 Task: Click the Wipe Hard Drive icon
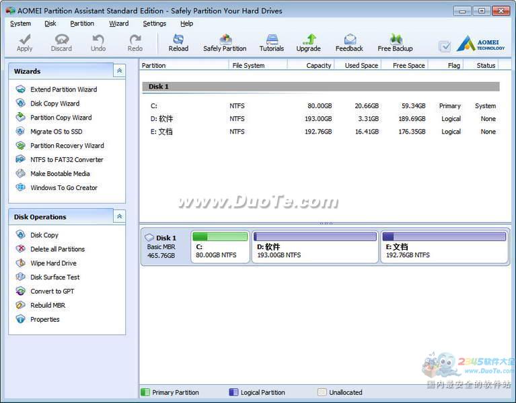tap(20, 263)
